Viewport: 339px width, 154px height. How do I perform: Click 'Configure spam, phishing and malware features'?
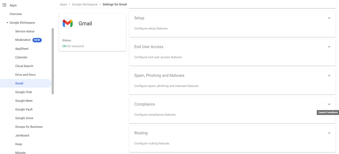pyautogui.click(x=166, y=86)
